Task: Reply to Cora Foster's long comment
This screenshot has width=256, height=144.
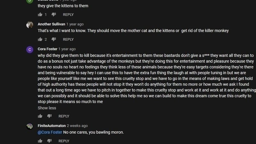Action: (64, 116)
